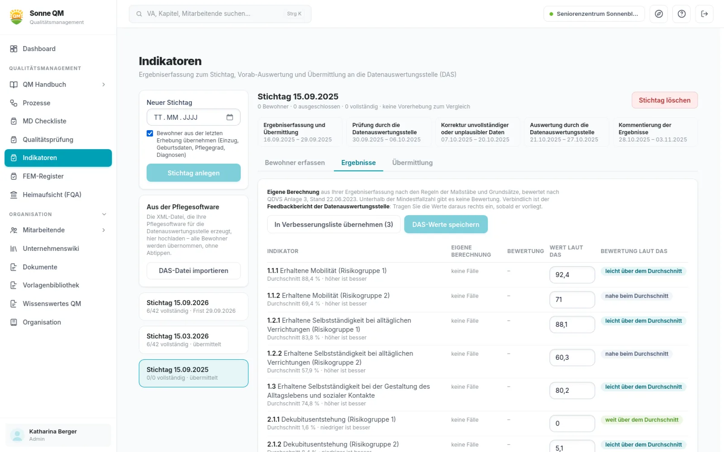
Task: Click the weit über dem Durchschnitt badge
Action: click(642, 420)
